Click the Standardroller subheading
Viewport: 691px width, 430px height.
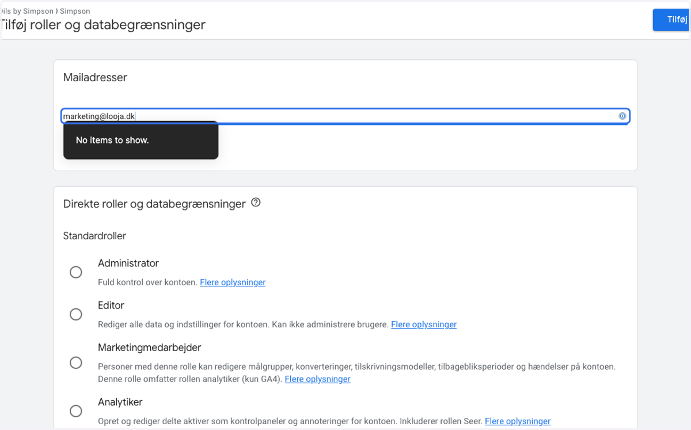pos(94,236)
